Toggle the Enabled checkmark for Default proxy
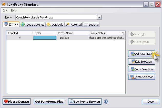162x108 pixels. coord(19,38)
